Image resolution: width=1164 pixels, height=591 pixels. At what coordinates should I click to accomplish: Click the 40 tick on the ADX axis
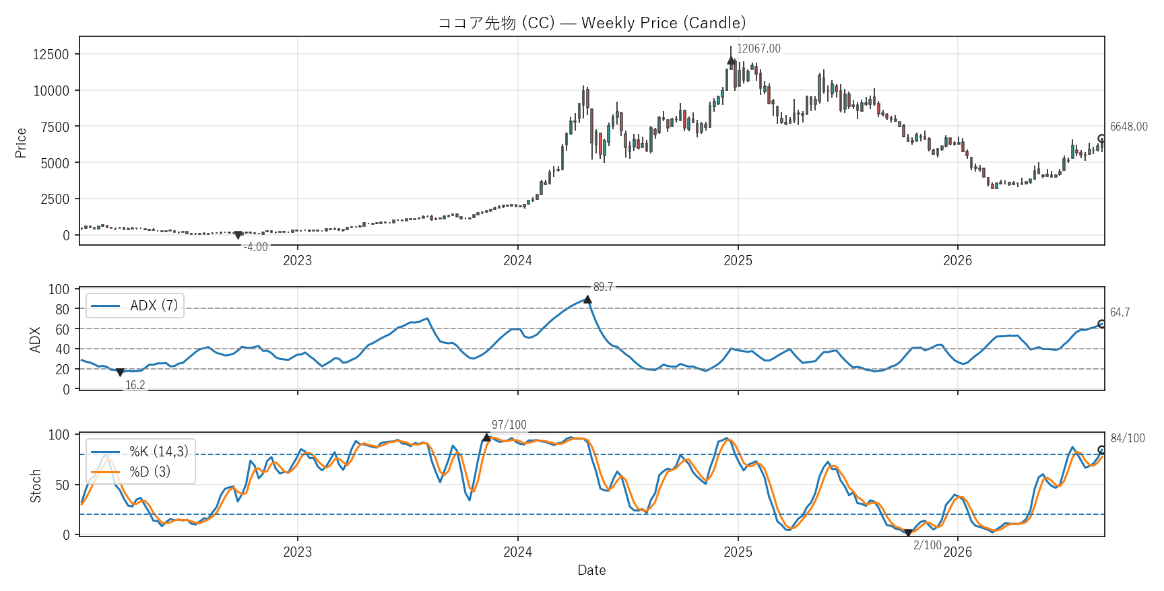point(63,349)
